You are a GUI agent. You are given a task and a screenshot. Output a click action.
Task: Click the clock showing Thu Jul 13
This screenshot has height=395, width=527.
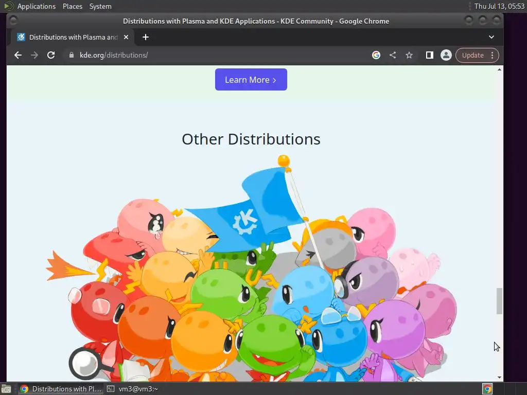tap(499, 6)
